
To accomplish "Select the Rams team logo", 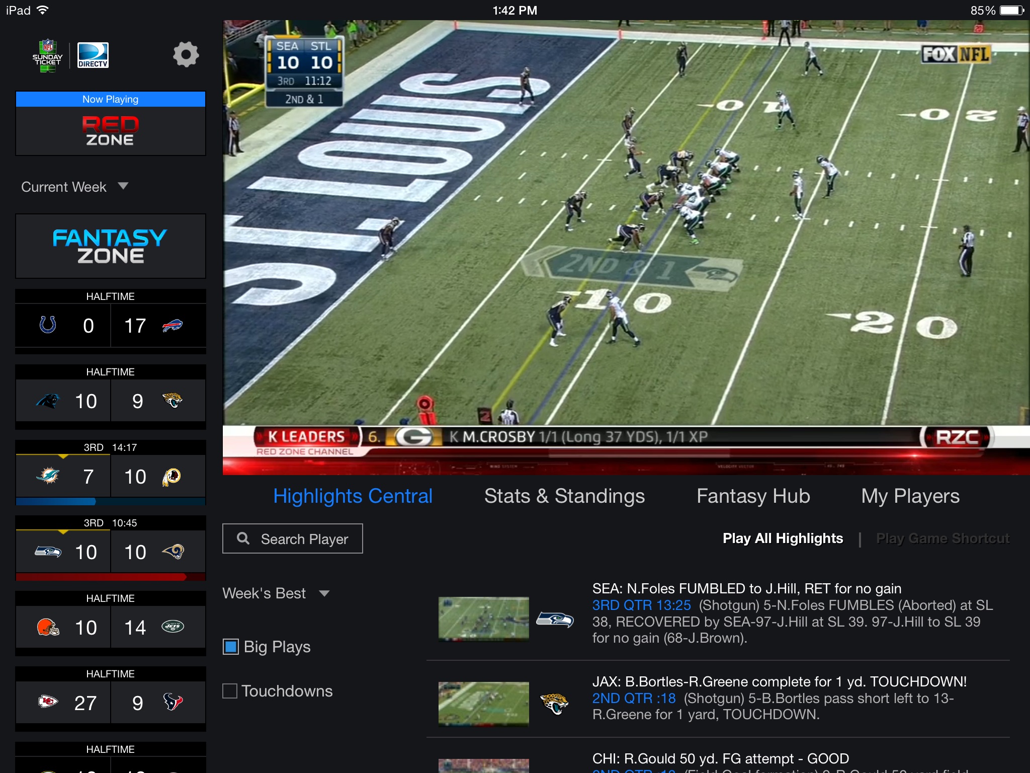I will point(173,552).
